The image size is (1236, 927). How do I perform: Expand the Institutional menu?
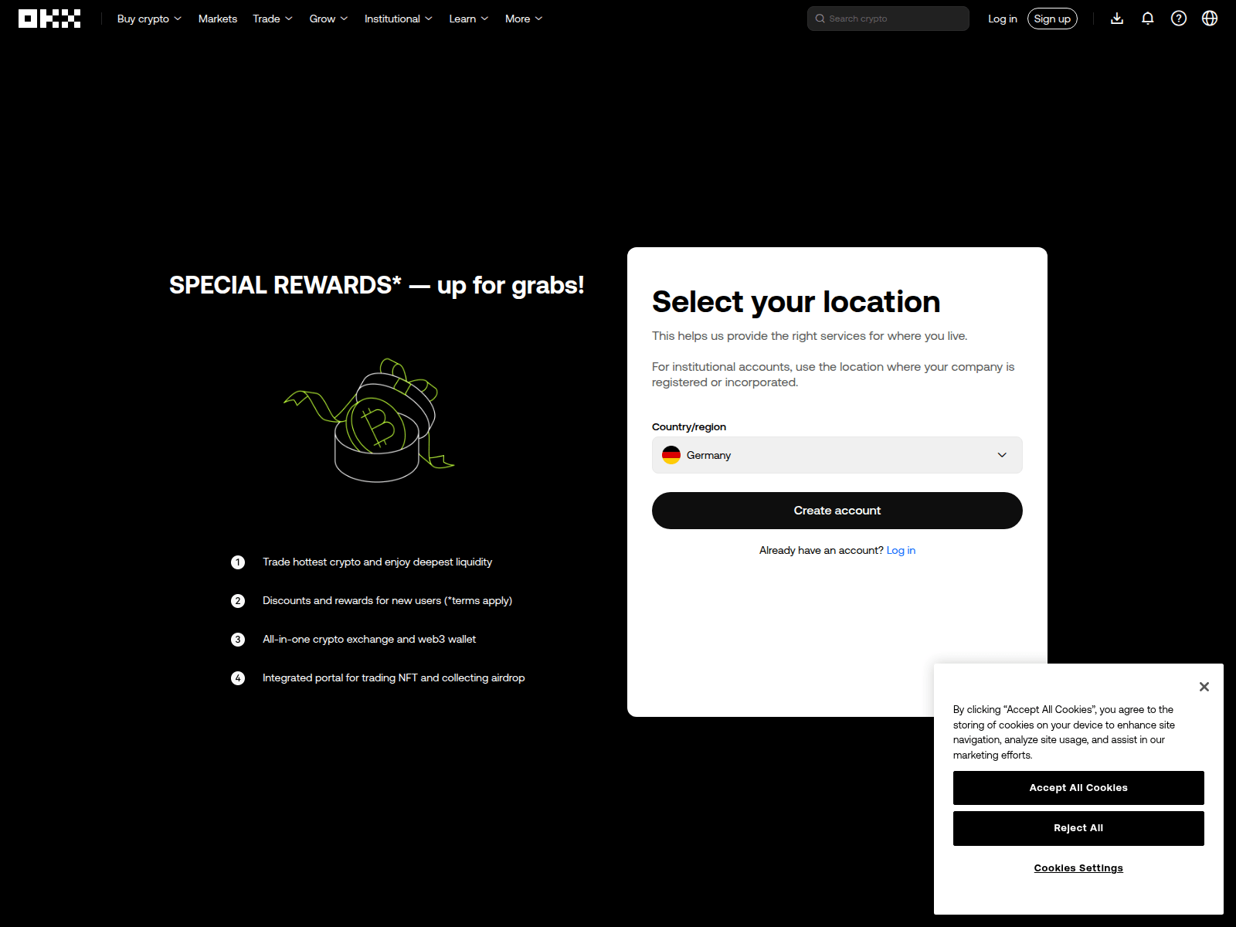pyautogui.click(x=398, y=19)
